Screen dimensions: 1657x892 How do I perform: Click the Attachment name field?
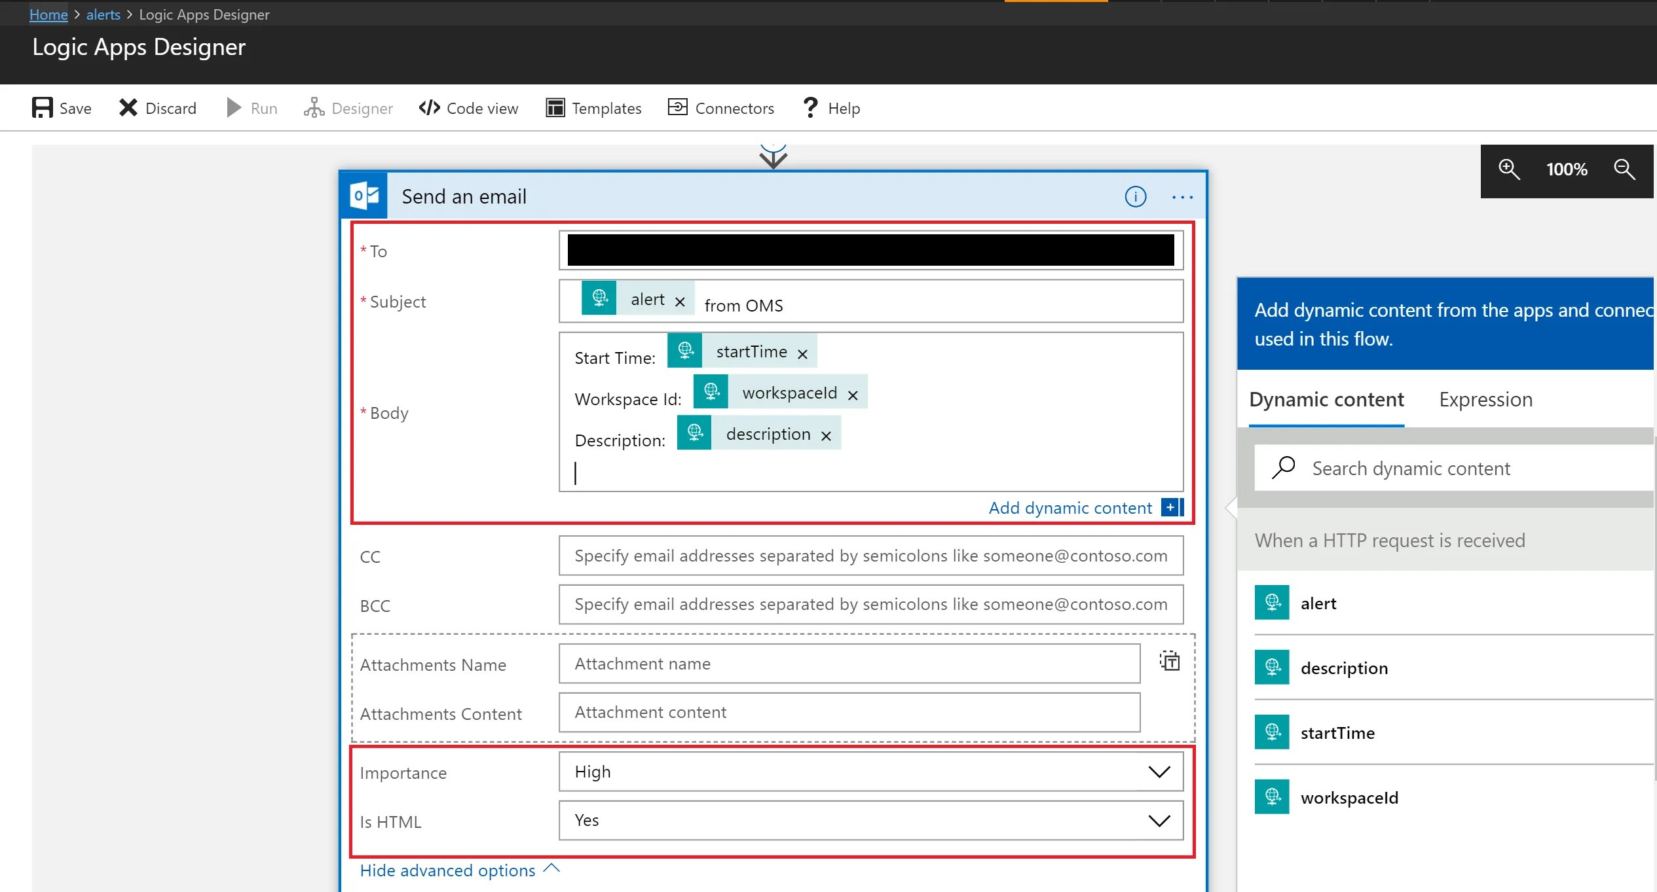pyautogui.click(x=849, y=664)
